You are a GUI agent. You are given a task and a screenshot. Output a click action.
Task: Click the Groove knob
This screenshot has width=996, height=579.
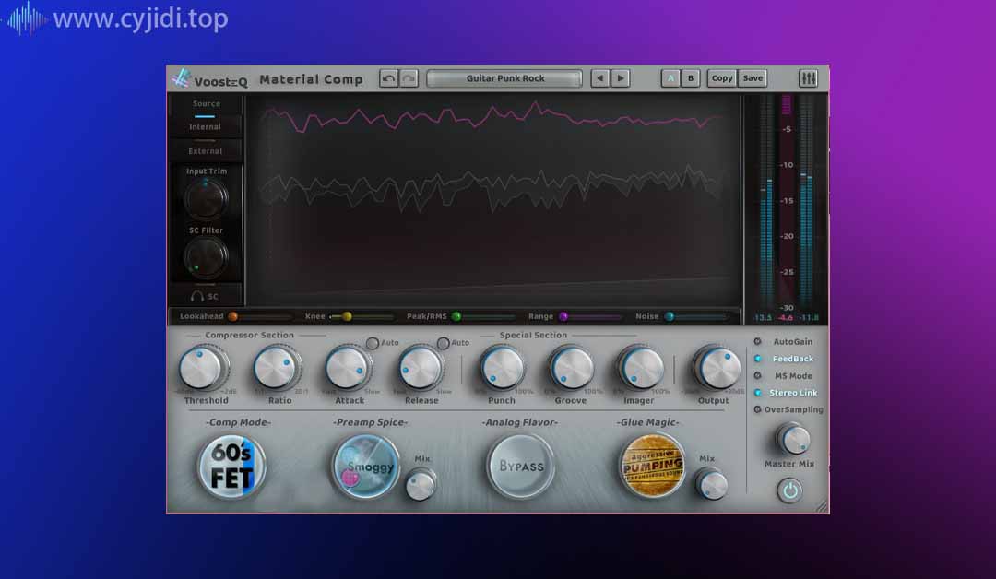572,368
